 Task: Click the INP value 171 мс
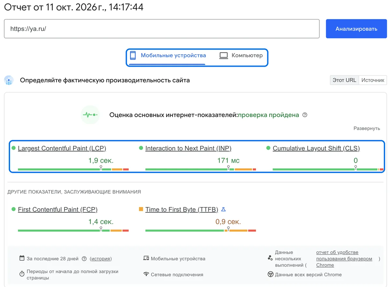[x=228, y=160]
